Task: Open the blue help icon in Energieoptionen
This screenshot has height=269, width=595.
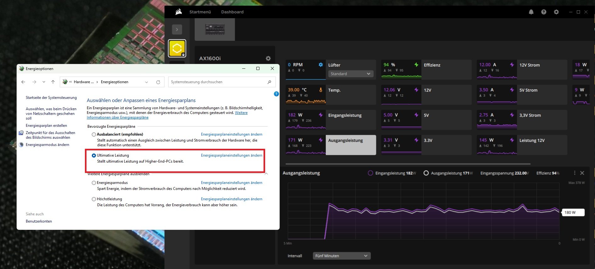Action: pyautogui.click(x=276, y=94)
